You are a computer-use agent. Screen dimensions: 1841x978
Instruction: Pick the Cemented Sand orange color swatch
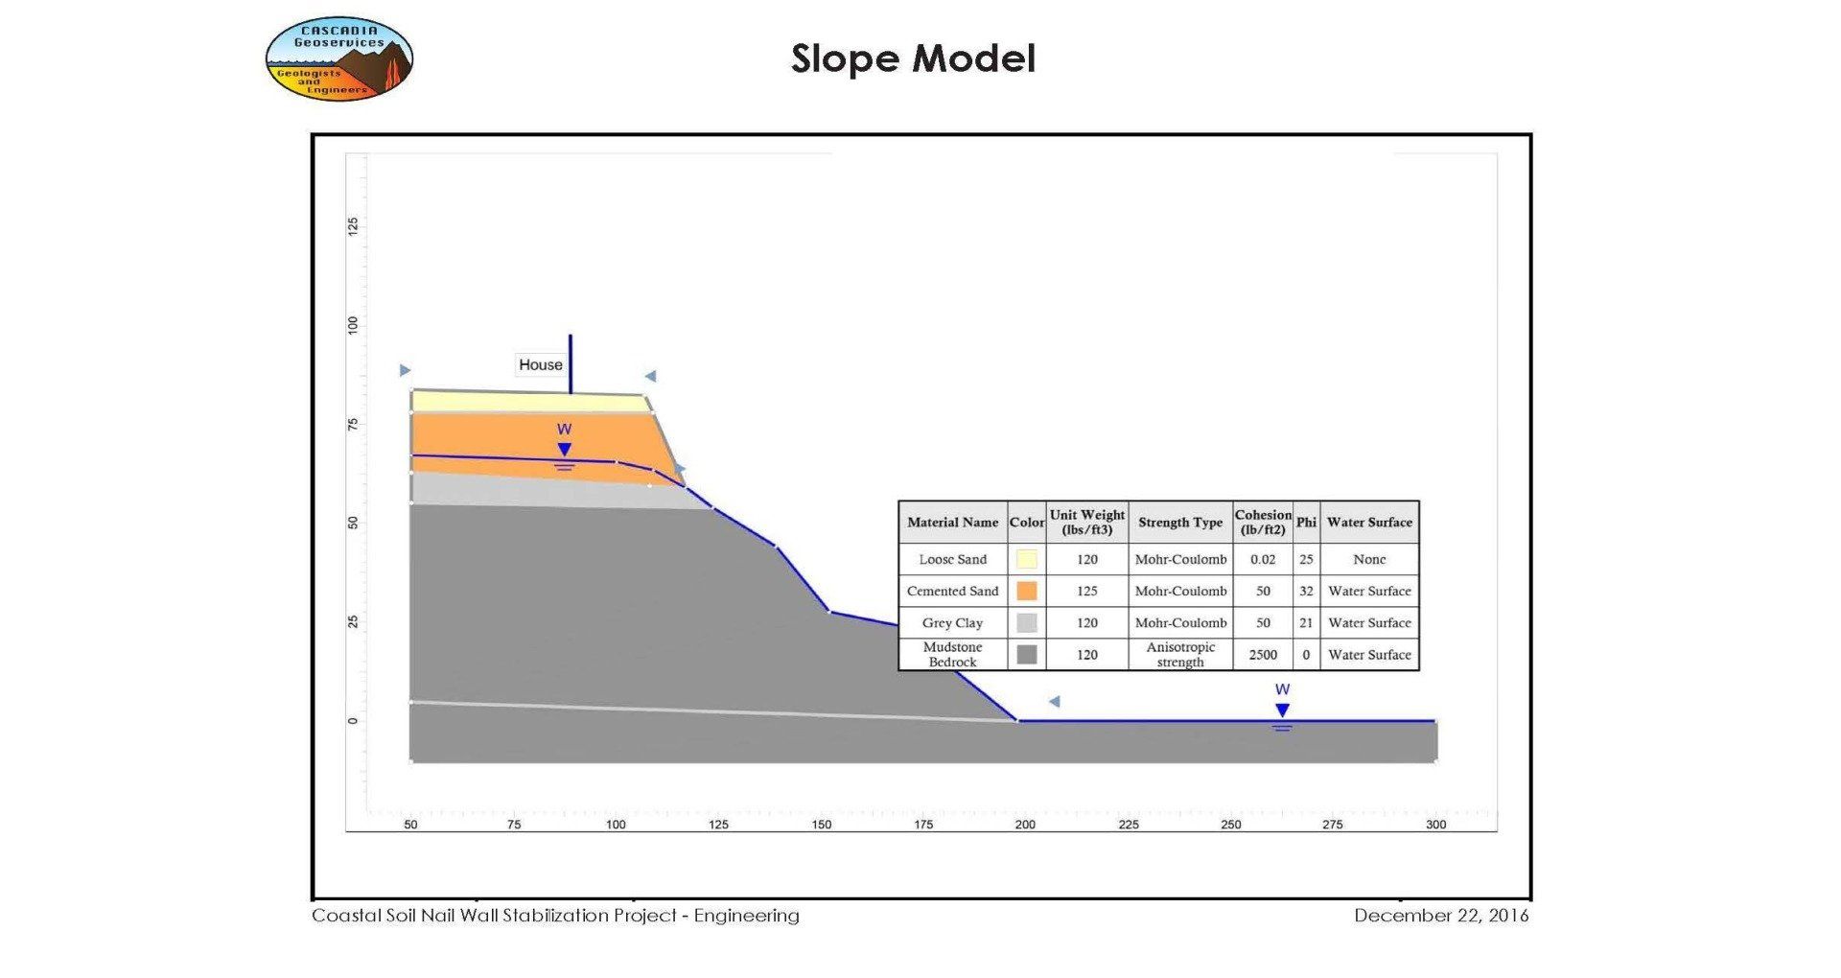coord(1026,591)
